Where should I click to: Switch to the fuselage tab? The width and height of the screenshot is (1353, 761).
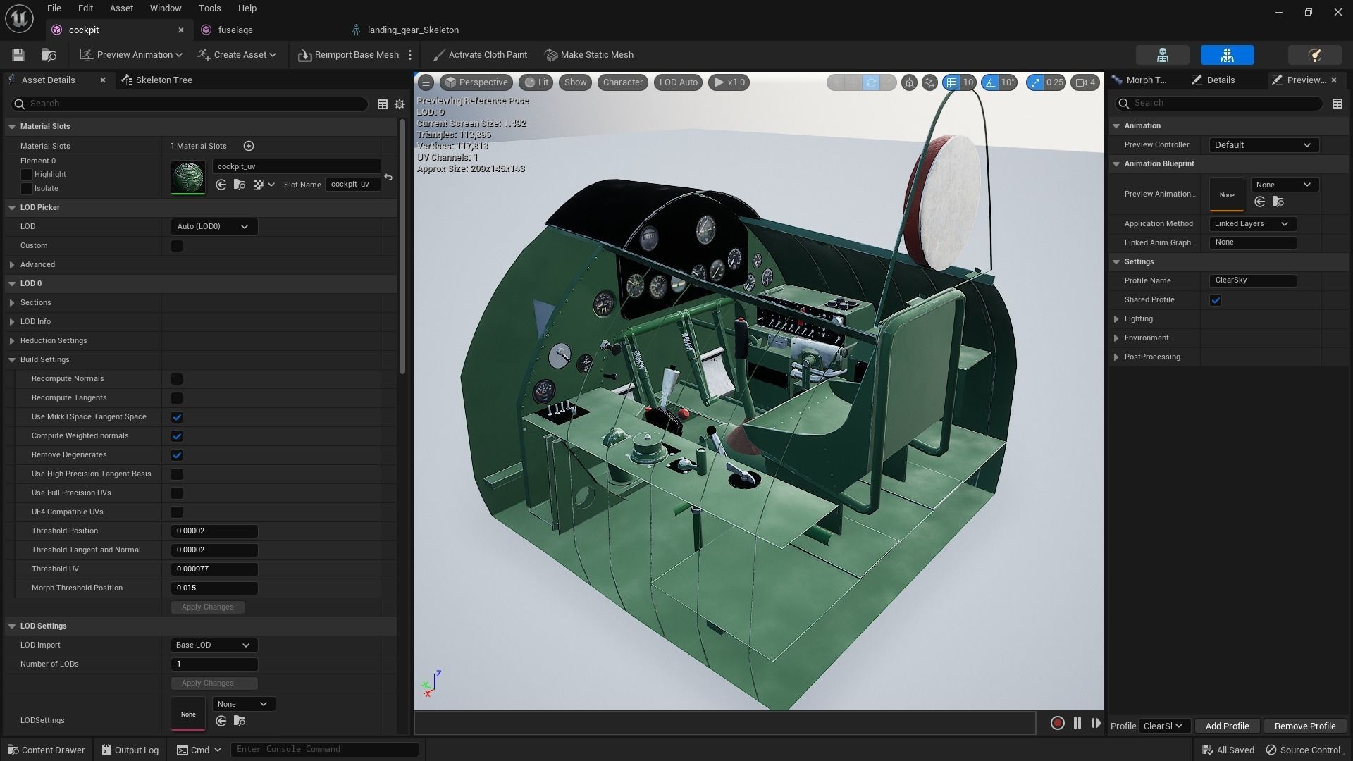click(235, 30)
